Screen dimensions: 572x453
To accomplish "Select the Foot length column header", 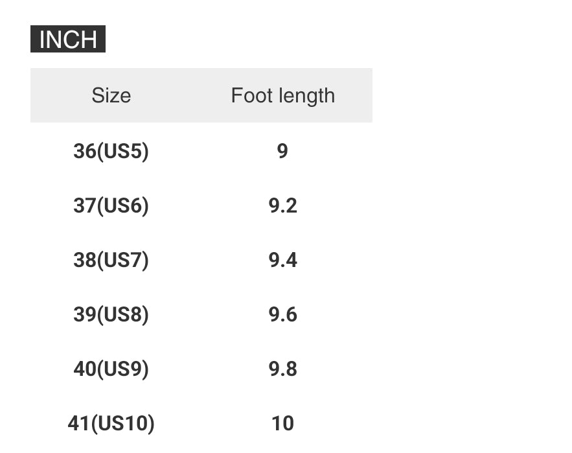I will click(282, 95).
